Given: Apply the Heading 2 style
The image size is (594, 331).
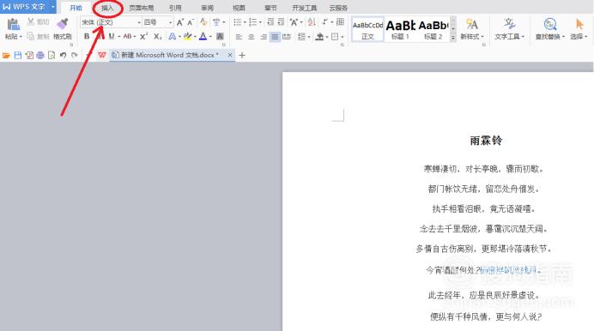Looking at the screenshot, I should 433,29.
